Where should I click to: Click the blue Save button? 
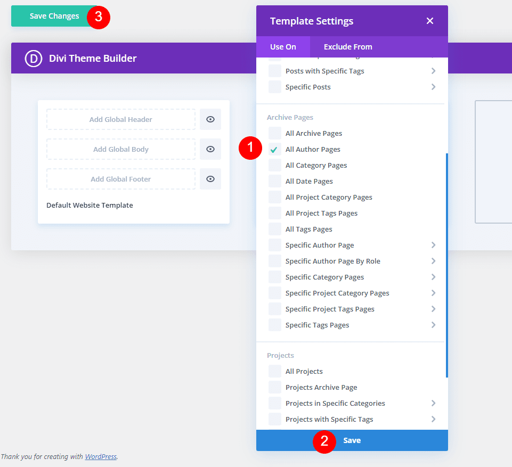[352, 440]
